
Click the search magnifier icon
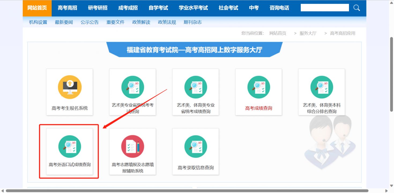(357, 8)
